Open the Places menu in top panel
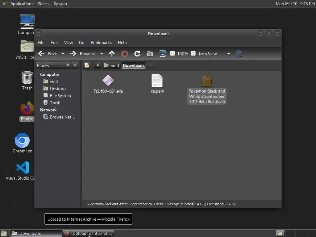 pos(43,4)
